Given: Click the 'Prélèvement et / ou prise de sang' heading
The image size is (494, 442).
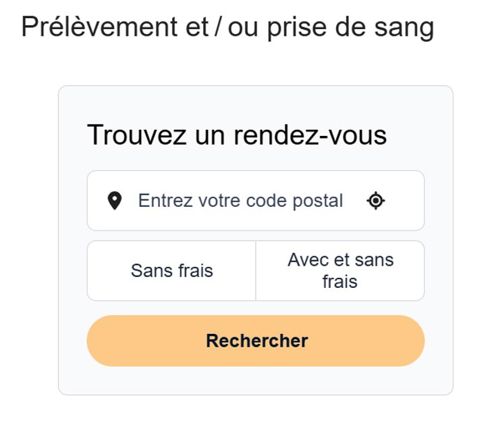Looking at the screenshot, I should click(x=227, y=28).
